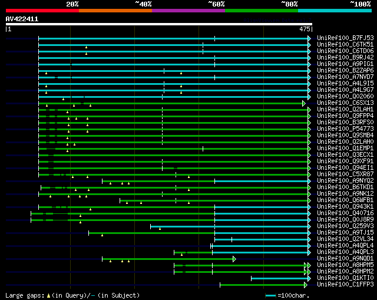Click UniRef100_Q9FPP4 label
Image resolution: width=377 pixels, height=300 pixels.
(x=345, y=116)
